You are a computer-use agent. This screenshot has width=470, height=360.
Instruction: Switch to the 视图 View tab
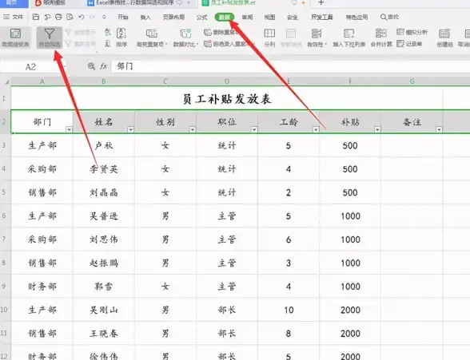pyautogui.click(x=269, y=17)
